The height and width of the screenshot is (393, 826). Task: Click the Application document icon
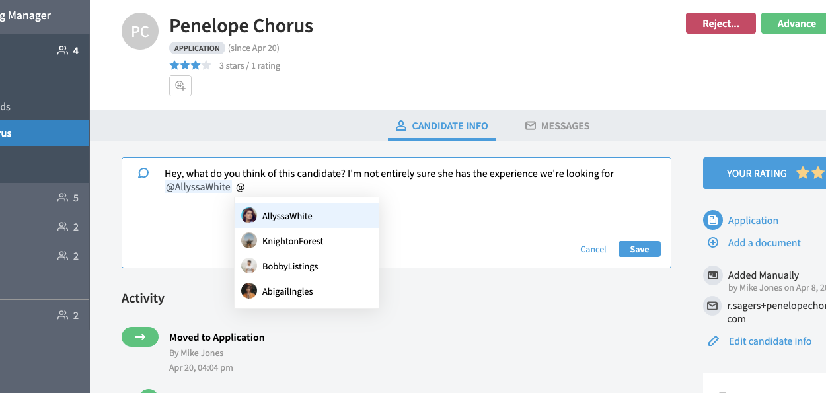point(713,221)
